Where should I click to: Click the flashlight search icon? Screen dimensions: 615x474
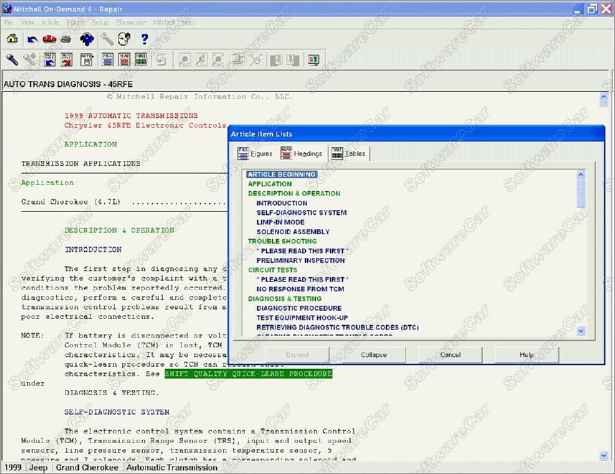click(12, 60)
